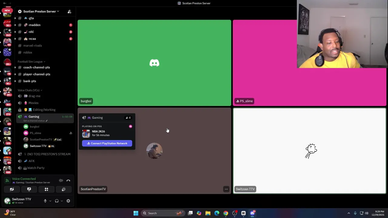Image resolution: width=388 pixels, height=218 pixels.
Task: Click the pink user avatar in Gaming popup
Action: coord(131,126)
